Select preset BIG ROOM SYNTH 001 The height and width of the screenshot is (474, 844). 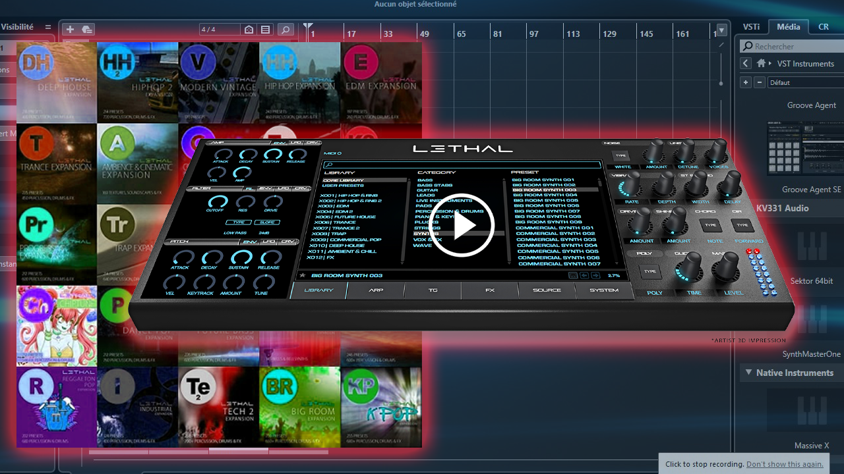point(543,180)
